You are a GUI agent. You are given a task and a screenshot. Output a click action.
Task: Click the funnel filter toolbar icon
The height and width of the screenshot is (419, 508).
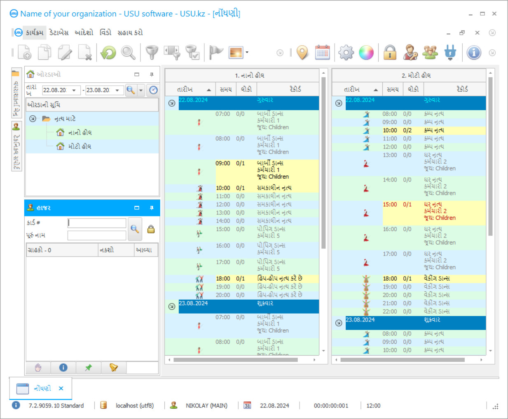pyautogui.click(x=152, y=53)
